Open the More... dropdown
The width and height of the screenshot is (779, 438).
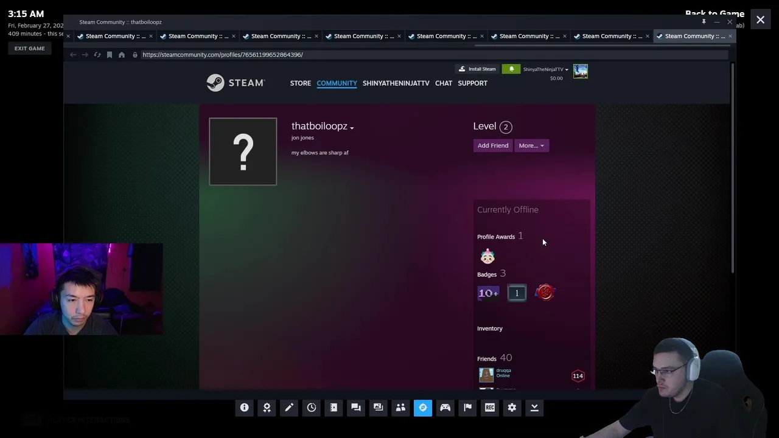coord(531,145)
